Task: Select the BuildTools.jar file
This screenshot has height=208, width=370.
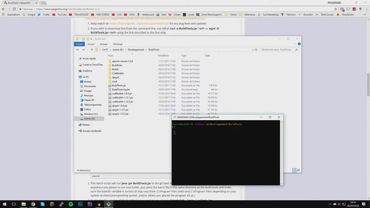Action: pyautogui.click(x=119, y=86)
